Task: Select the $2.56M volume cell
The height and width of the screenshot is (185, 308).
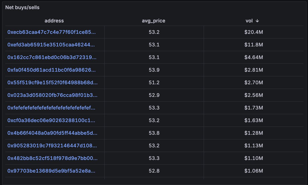Action: [x=254, y=95]
